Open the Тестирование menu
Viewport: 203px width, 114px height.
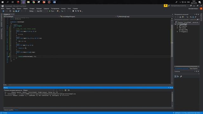55,9
